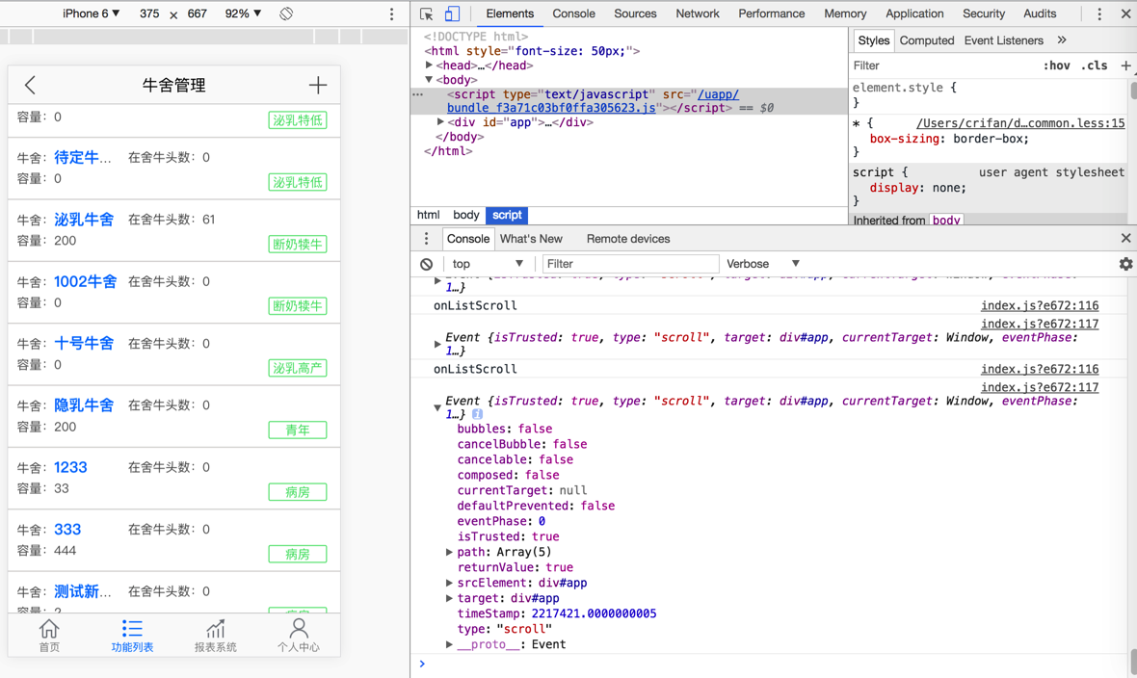
Task: Click the inspect element picker icon
Action: tap(427, 14)
